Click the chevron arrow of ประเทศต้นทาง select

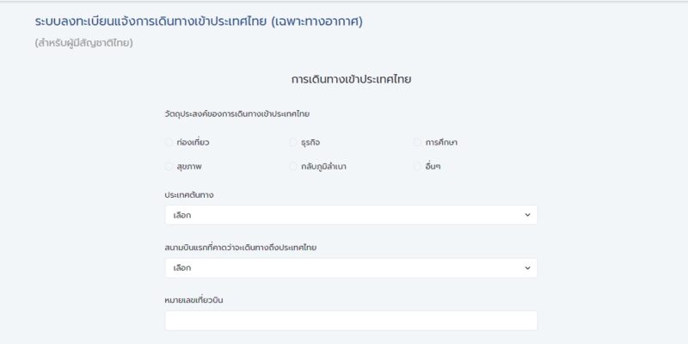pos(527,215)
